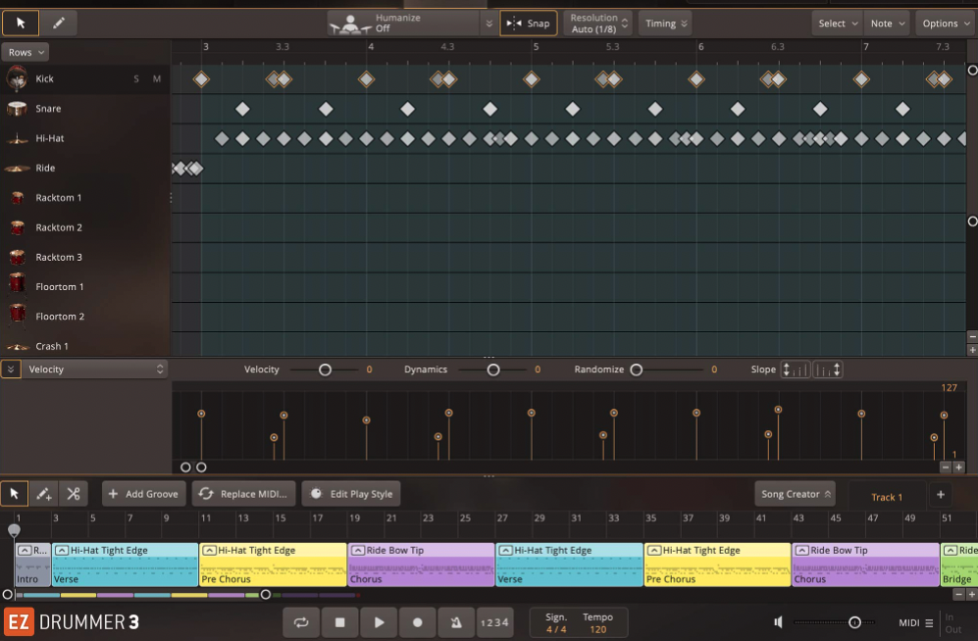The width and height of the screenshot is (978, 641).
Task: Mute the Kick row
Action: 157,79
